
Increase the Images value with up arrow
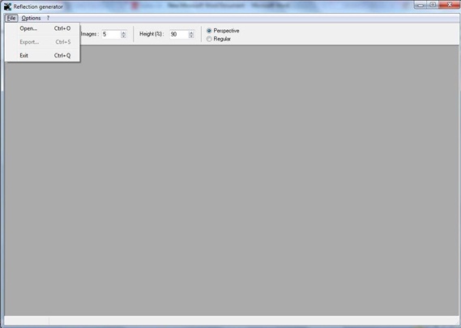[123, 32]
